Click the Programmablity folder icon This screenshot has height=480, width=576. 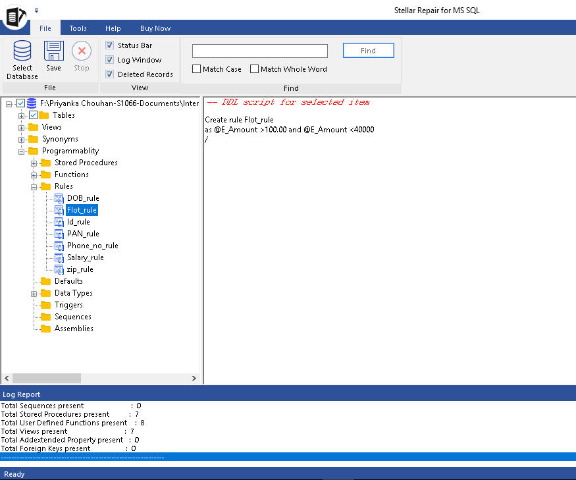tap(33, 151)
